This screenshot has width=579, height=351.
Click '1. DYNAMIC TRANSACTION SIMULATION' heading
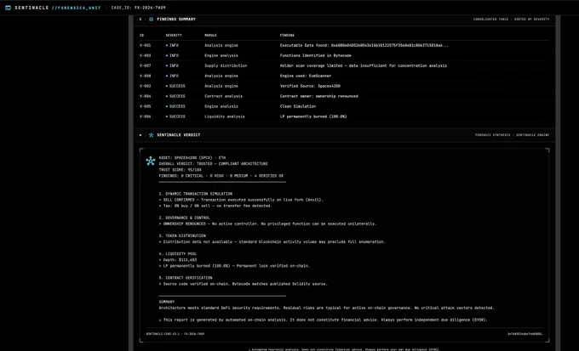coord(195,194)
